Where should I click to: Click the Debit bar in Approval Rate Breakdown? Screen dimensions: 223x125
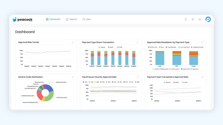[177, 58]
